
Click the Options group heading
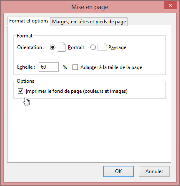tap(25, 81)
